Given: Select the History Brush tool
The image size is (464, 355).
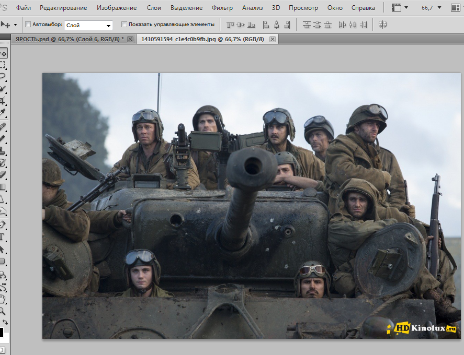Looking at the screenshot, I should (x=3, y=163).
